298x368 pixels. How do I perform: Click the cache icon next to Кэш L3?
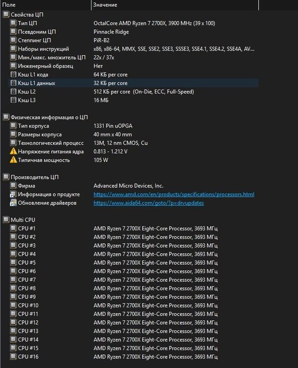pyautogui.click(x=13, y=100)
